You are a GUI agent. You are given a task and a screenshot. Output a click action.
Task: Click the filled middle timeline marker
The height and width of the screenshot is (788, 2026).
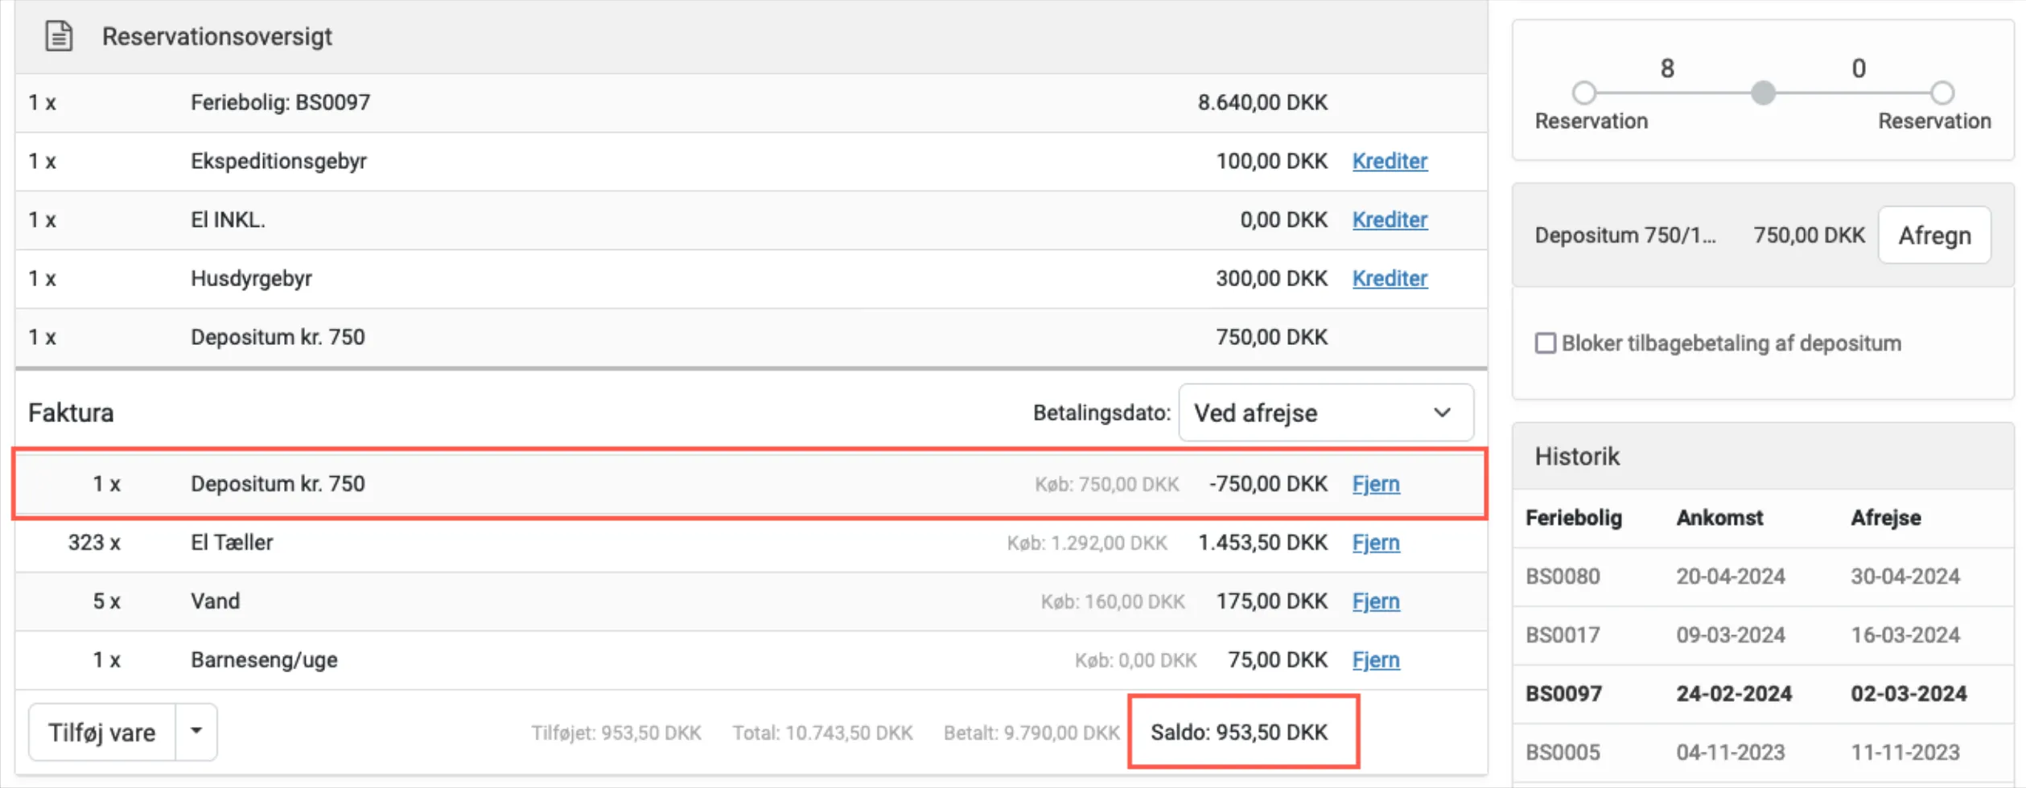(1763, 93)
